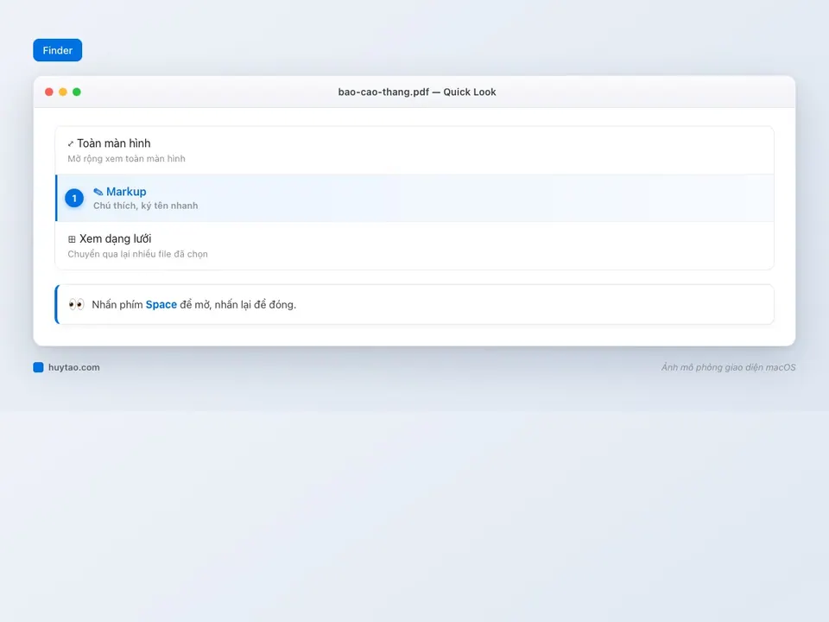Click the blue huytao.com logo square
This screenshot has width=829, height=622.
coord(38,367)
